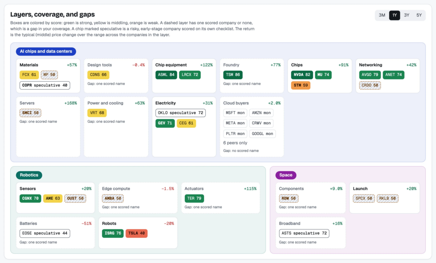Screen dimensions: 436x263
Task: Open the PLTR mon chip
Action: (x=235, y=134)
